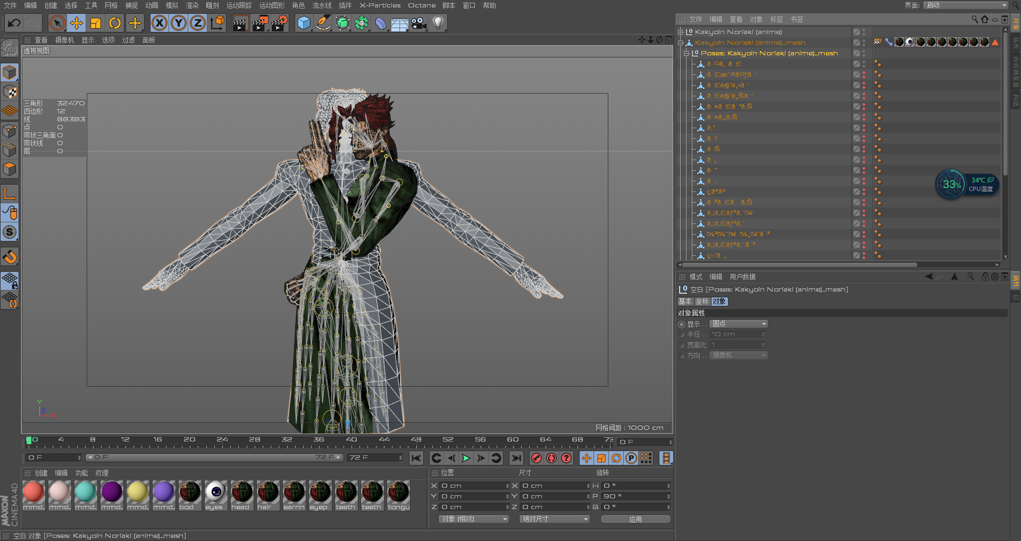Select the Move tool in the top toolbar

click(77, 23)
